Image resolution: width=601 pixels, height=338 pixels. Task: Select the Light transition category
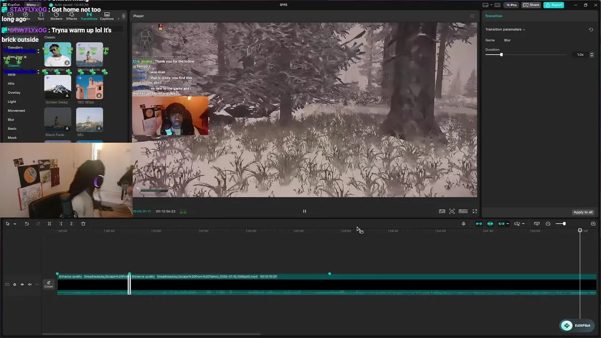click(12, 101)
